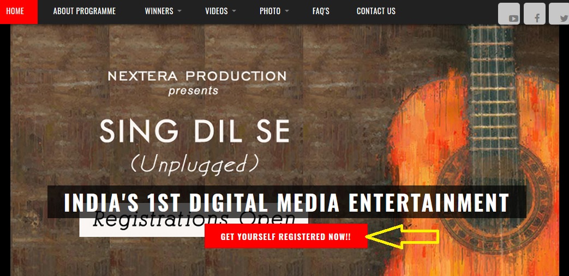Open the Photo menu
Screen dimensions: 569x276
coord(270,11)
